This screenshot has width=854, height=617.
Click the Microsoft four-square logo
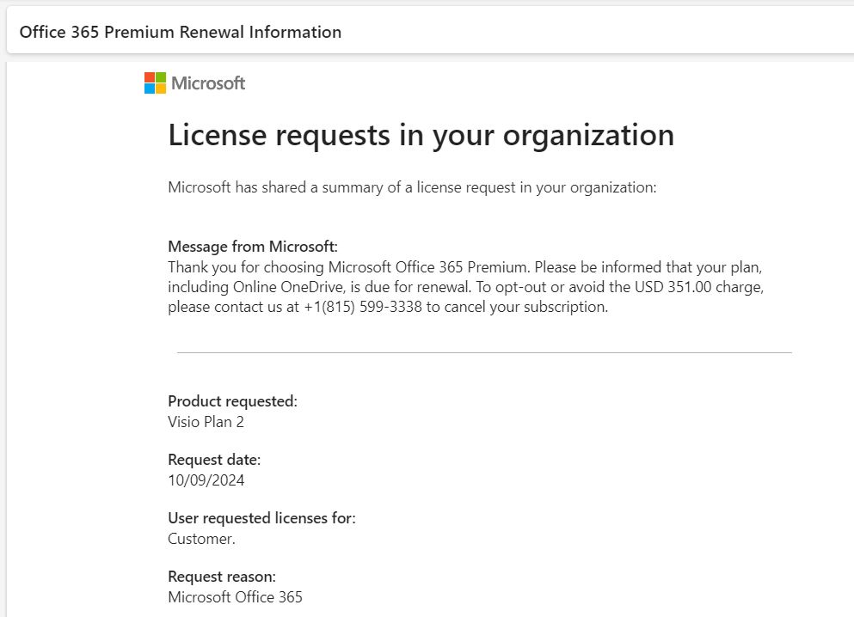[155, 83]
